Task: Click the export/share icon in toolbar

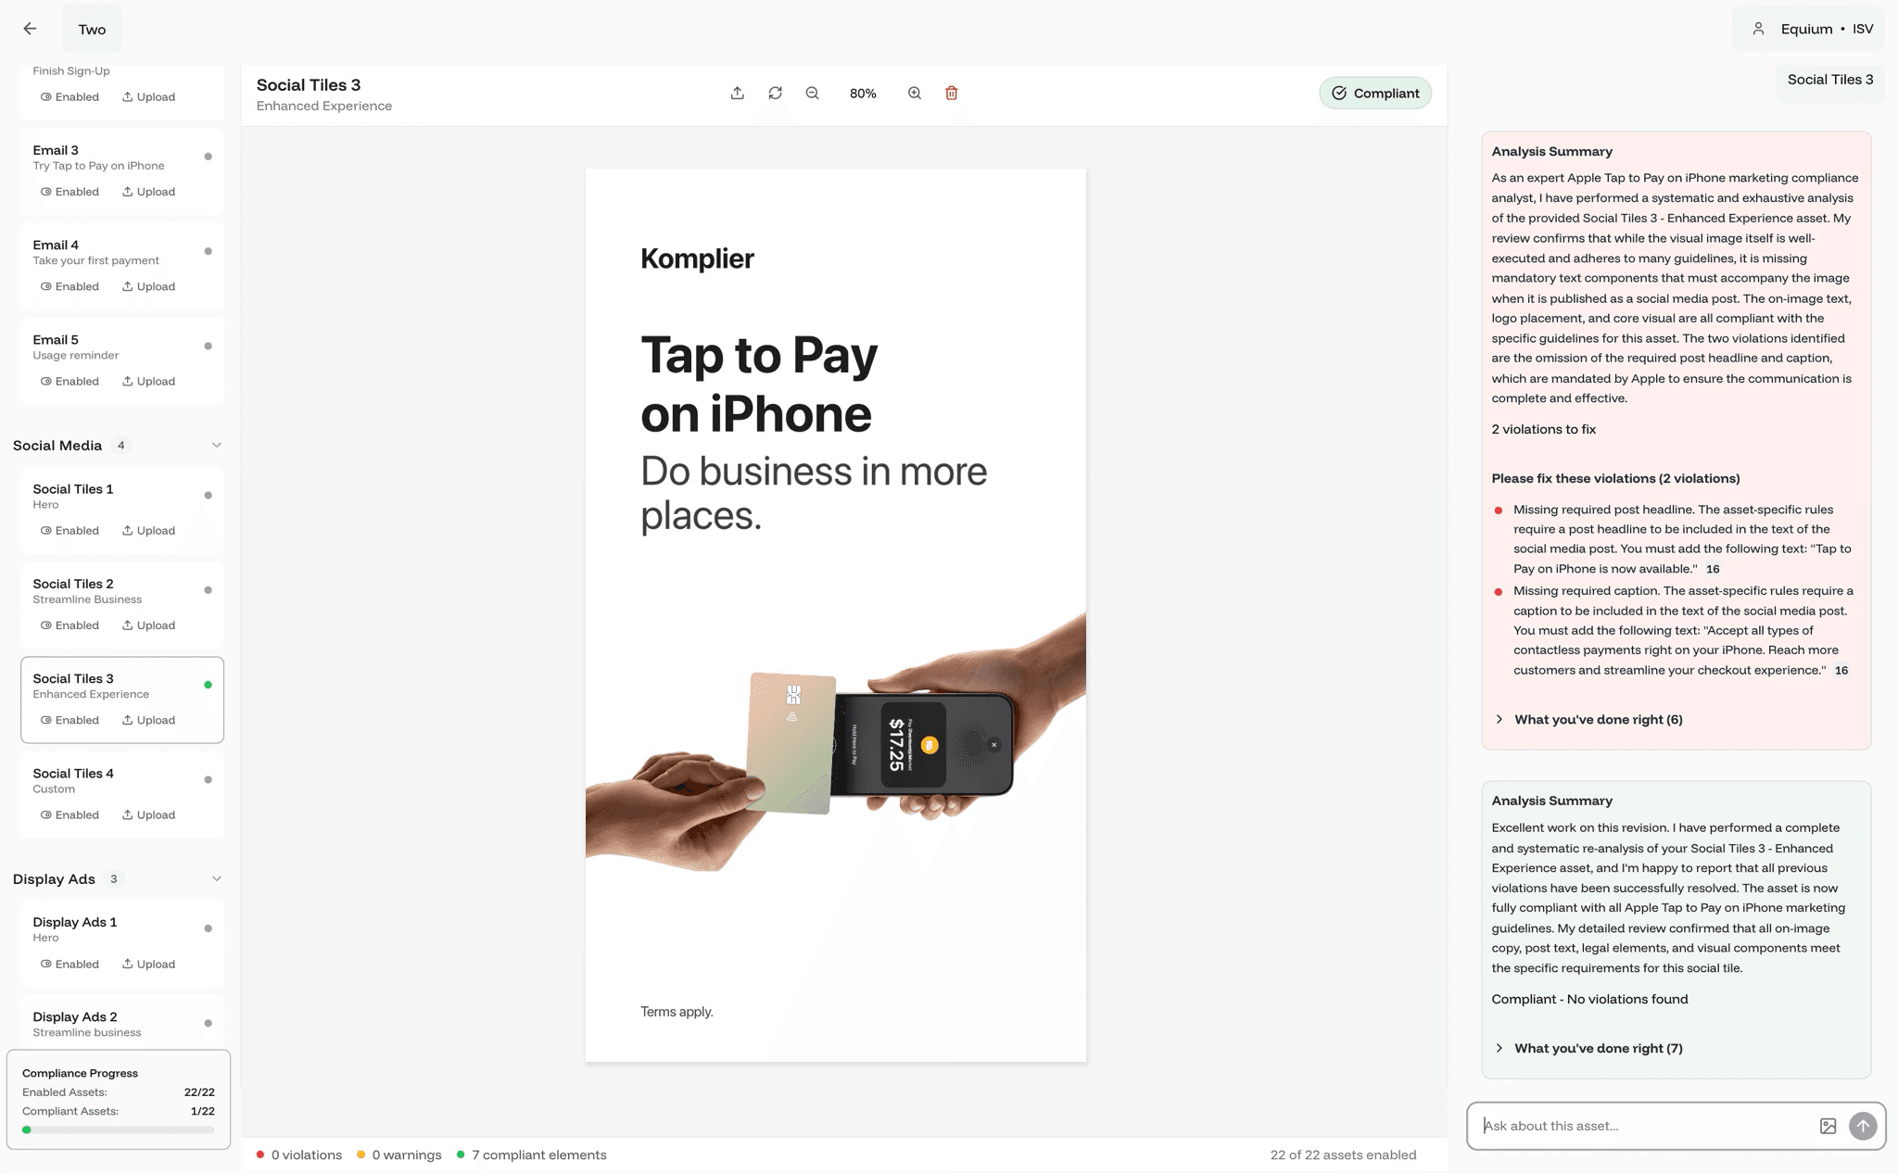Action: click(x=737, y=93)
